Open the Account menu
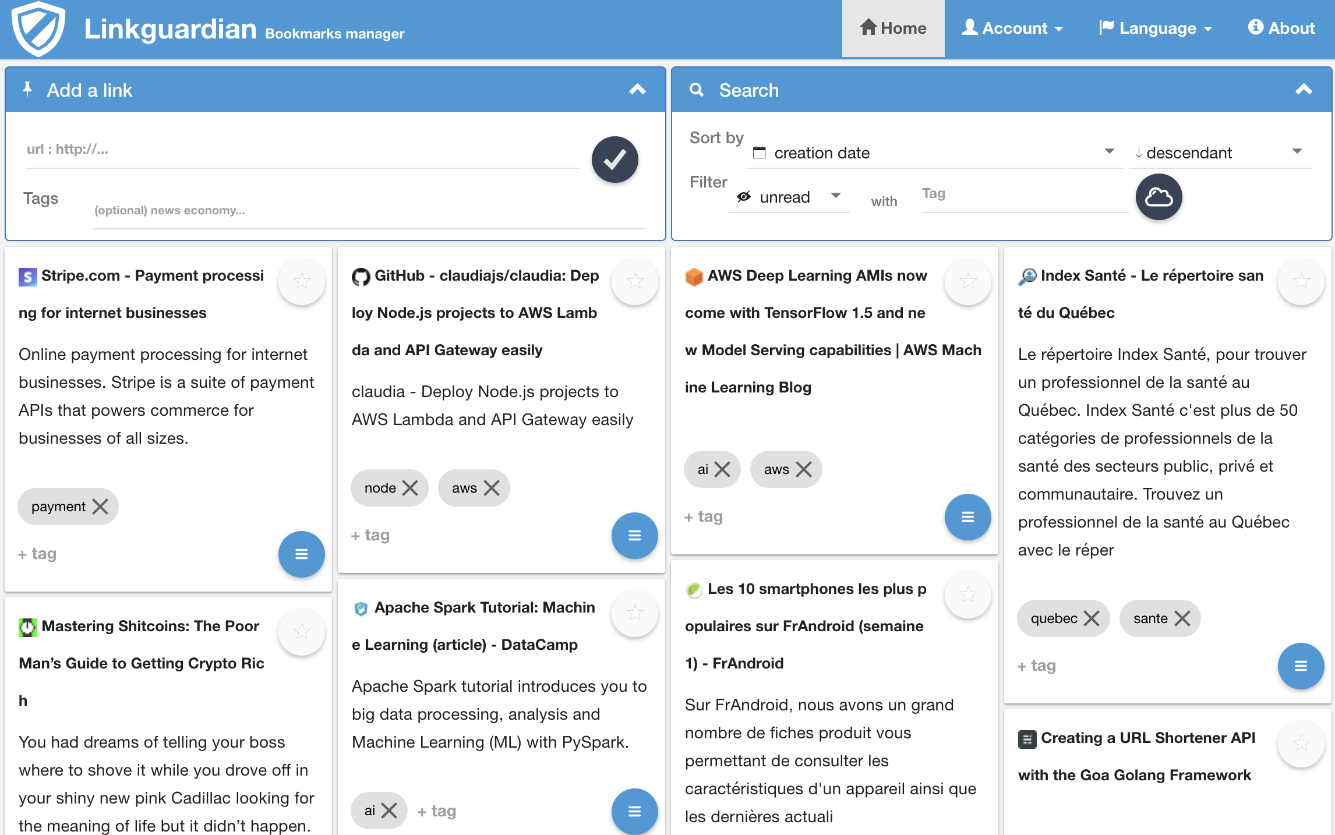The width and height of the screenshot is (1335, 835). click(1012, 28)
